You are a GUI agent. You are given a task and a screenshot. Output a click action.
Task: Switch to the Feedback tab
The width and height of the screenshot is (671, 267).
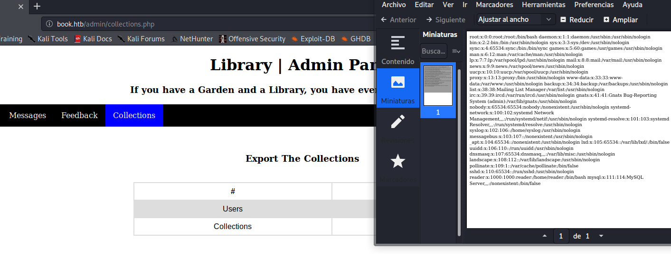79,115
